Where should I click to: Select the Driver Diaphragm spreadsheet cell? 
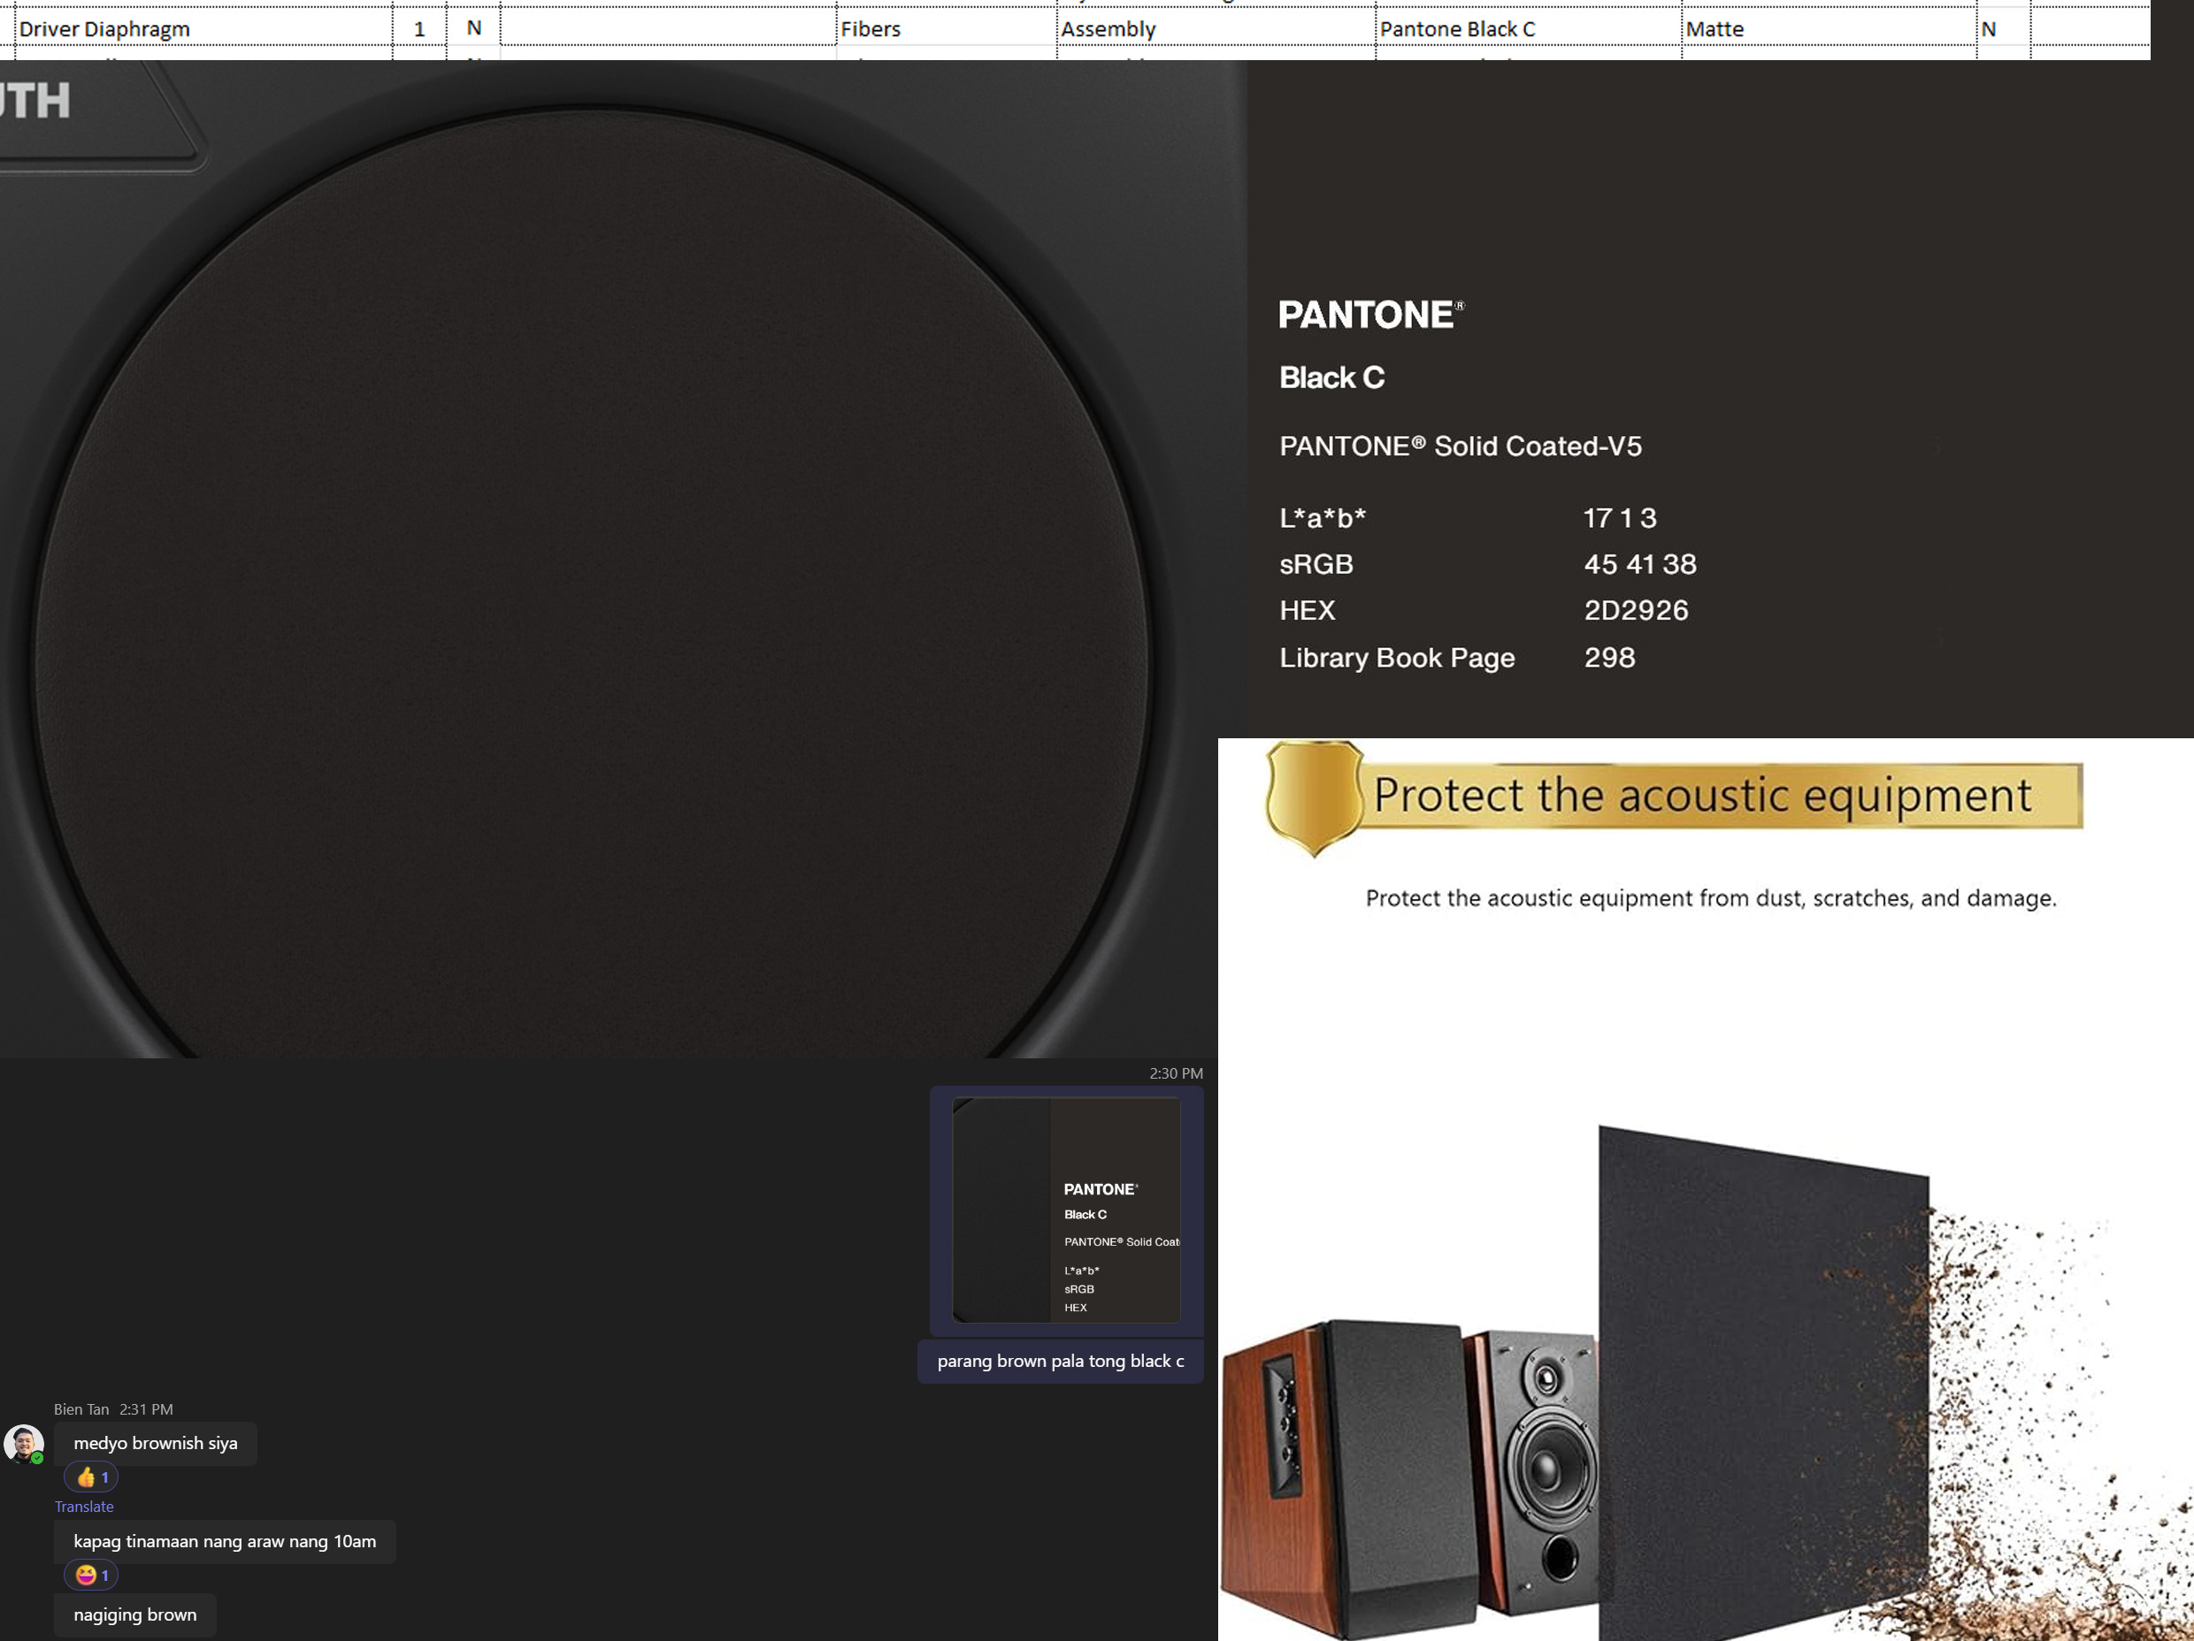[203, 29]
